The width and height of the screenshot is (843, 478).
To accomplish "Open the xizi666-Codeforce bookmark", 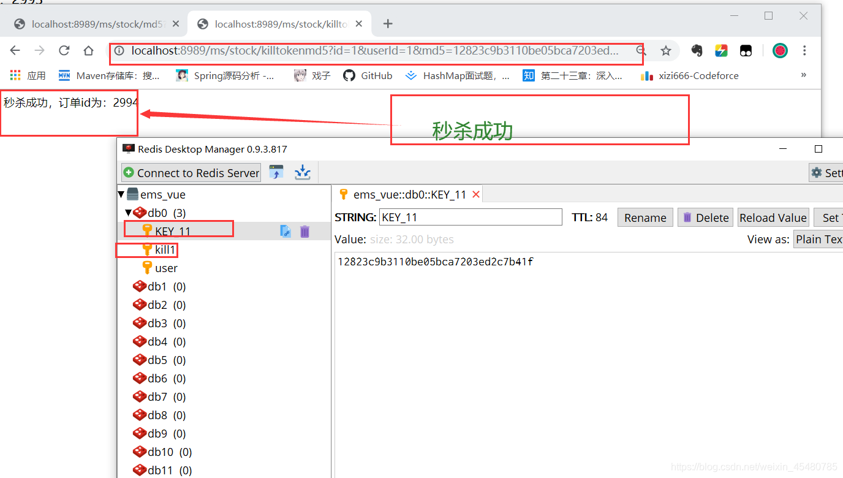I will 689,75.
